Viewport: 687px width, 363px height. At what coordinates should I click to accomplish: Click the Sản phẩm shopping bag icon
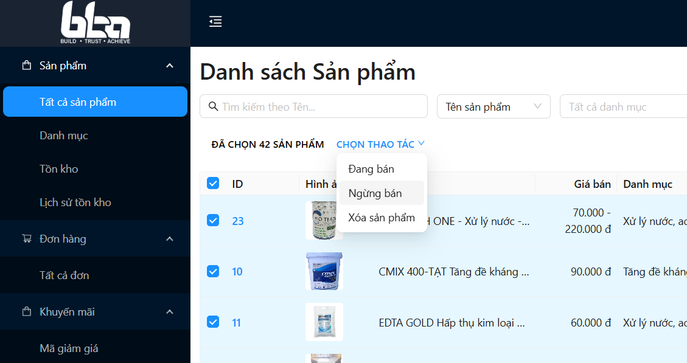[x=27, y=66]
